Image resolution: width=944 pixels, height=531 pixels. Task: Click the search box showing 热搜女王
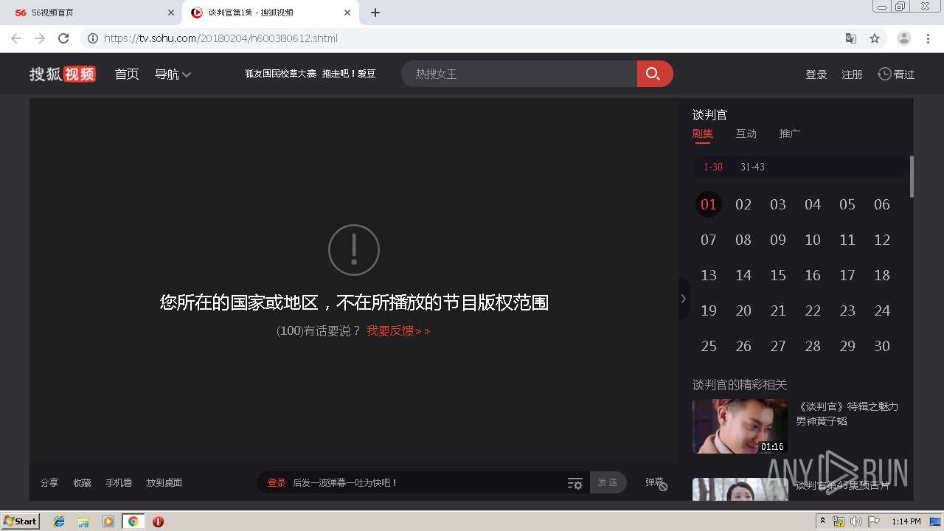tap(519, 74)
